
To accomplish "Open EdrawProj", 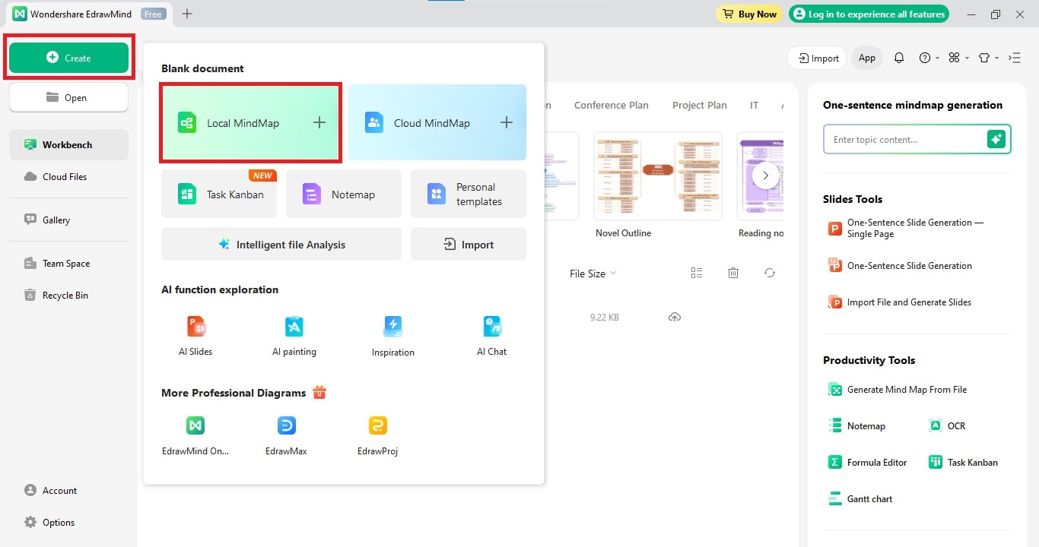I will [378, 435].
